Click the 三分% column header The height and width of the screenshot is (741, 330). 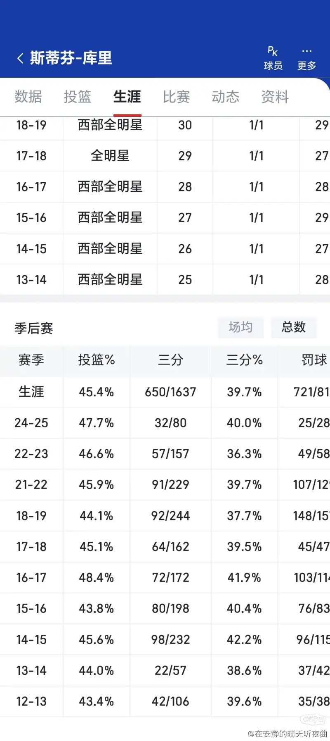tap(245, 360)
